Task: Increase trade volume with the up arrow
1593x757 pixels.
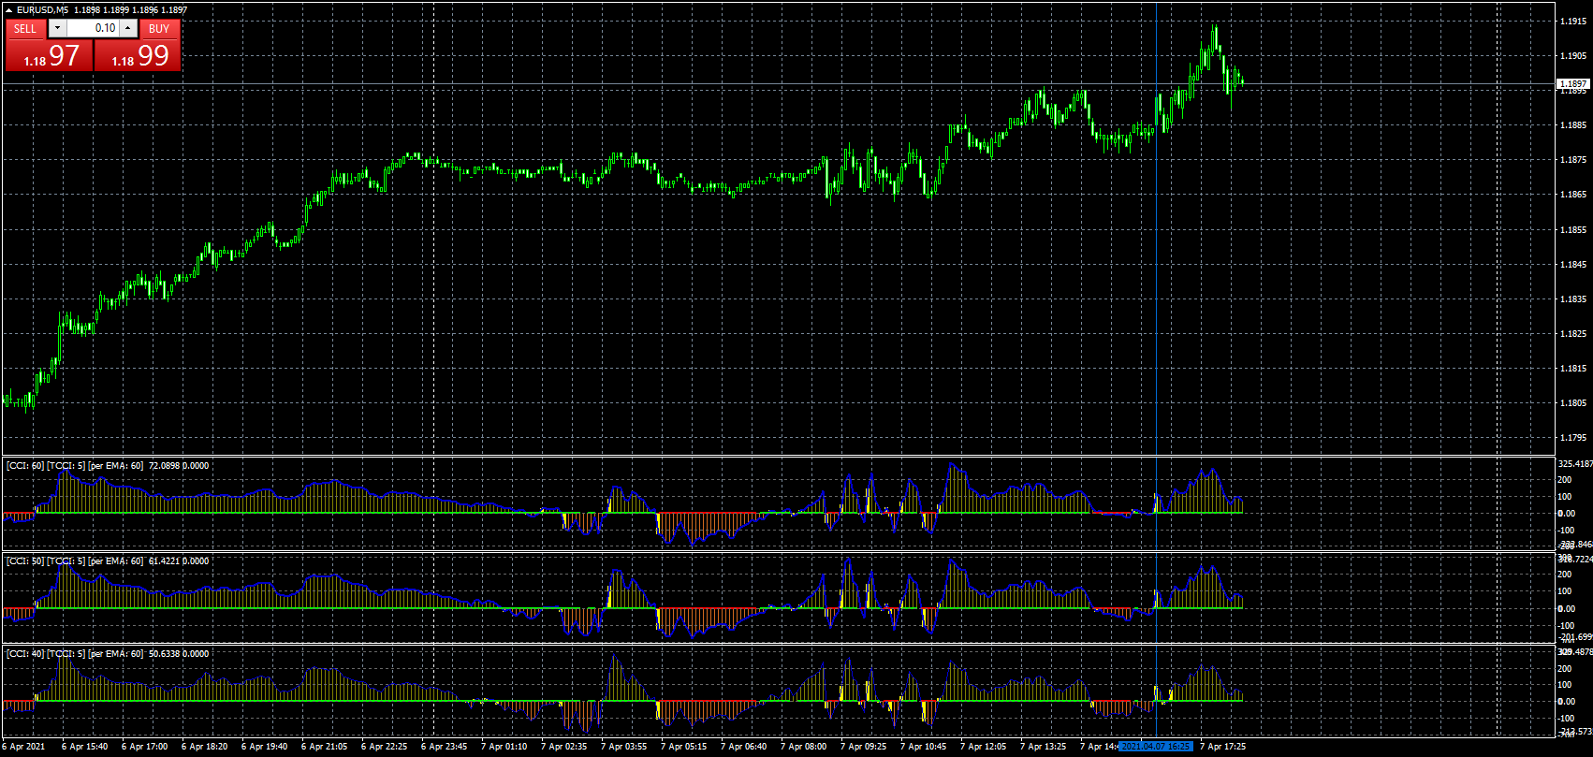Action: tap(128, 28)
